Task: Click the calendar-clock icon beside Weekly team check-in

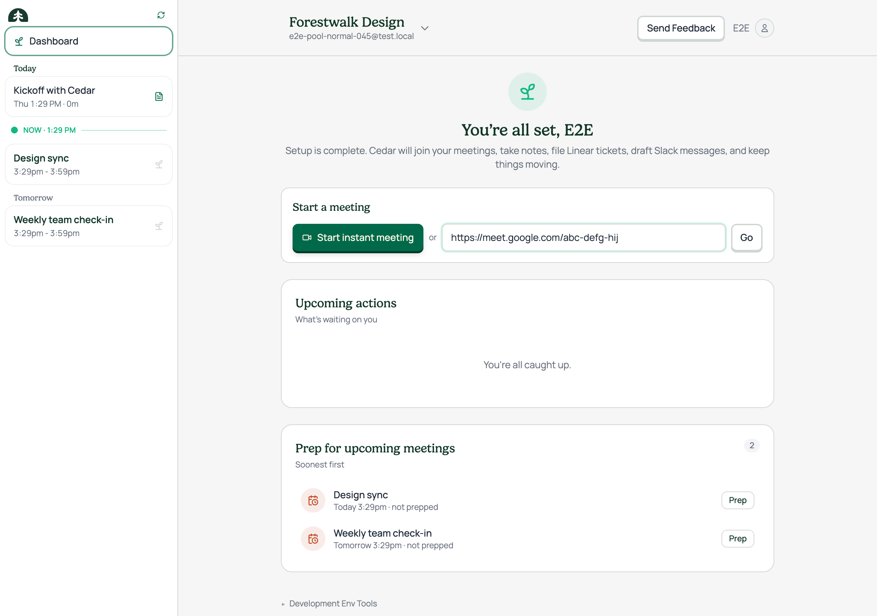Action: [313, 539]
